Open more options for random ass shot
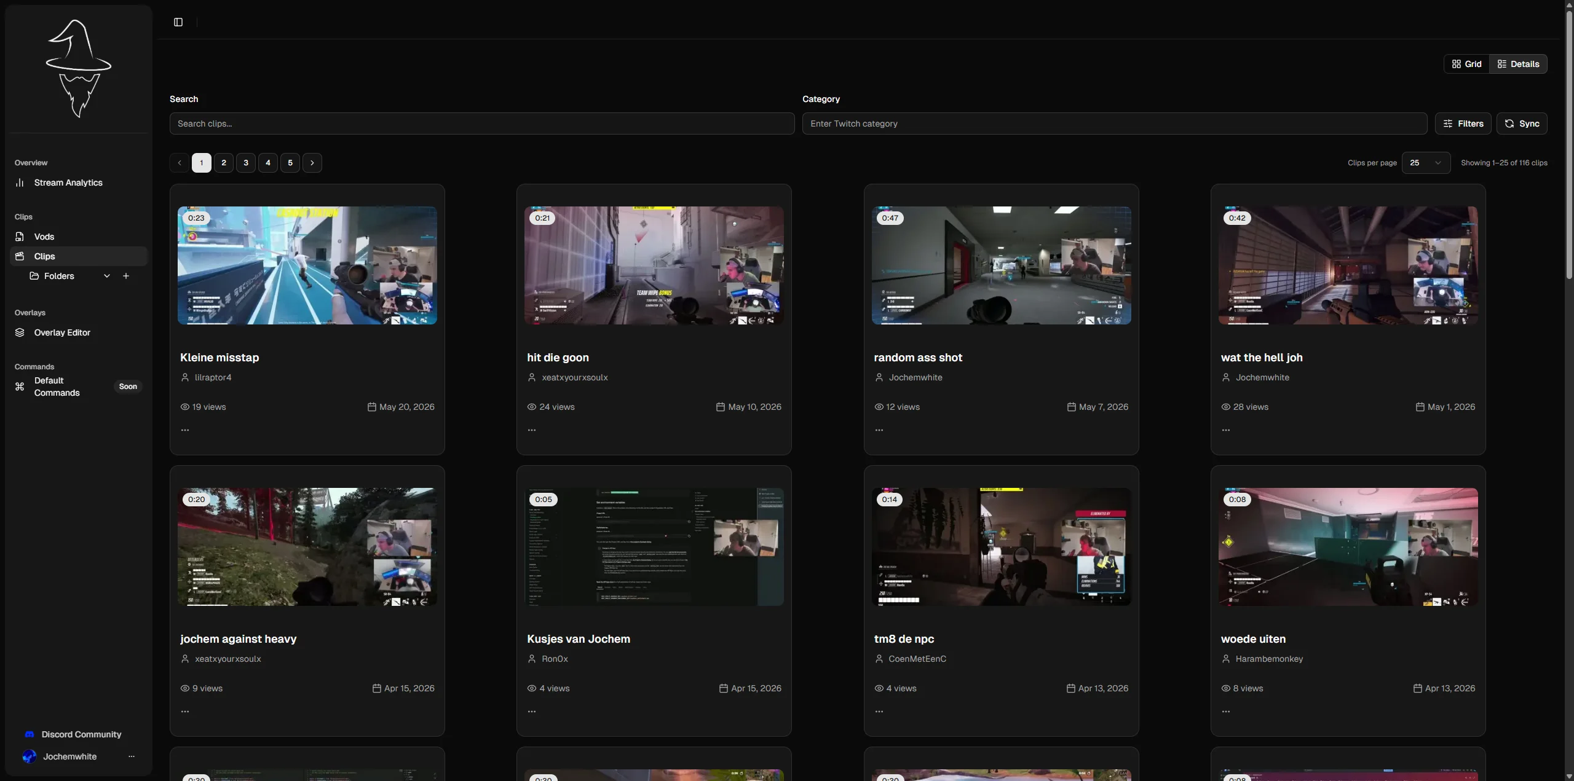The image size is (1574, 781). click(879, 430)
